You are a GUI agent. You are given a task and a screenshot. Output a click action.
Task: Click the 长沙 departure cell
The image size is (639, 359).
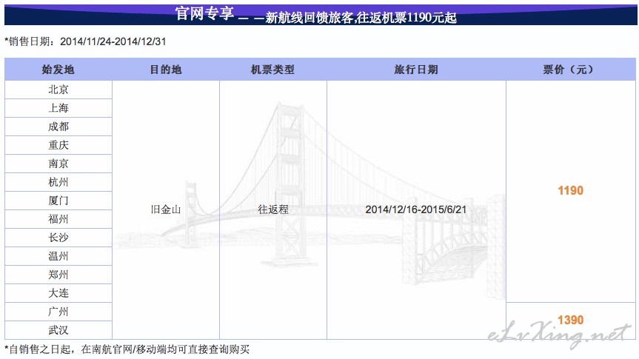pyautogui.click(x=58, y=238)
